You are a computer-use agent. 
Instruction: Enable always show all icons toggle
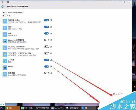[x=5, y=16]
